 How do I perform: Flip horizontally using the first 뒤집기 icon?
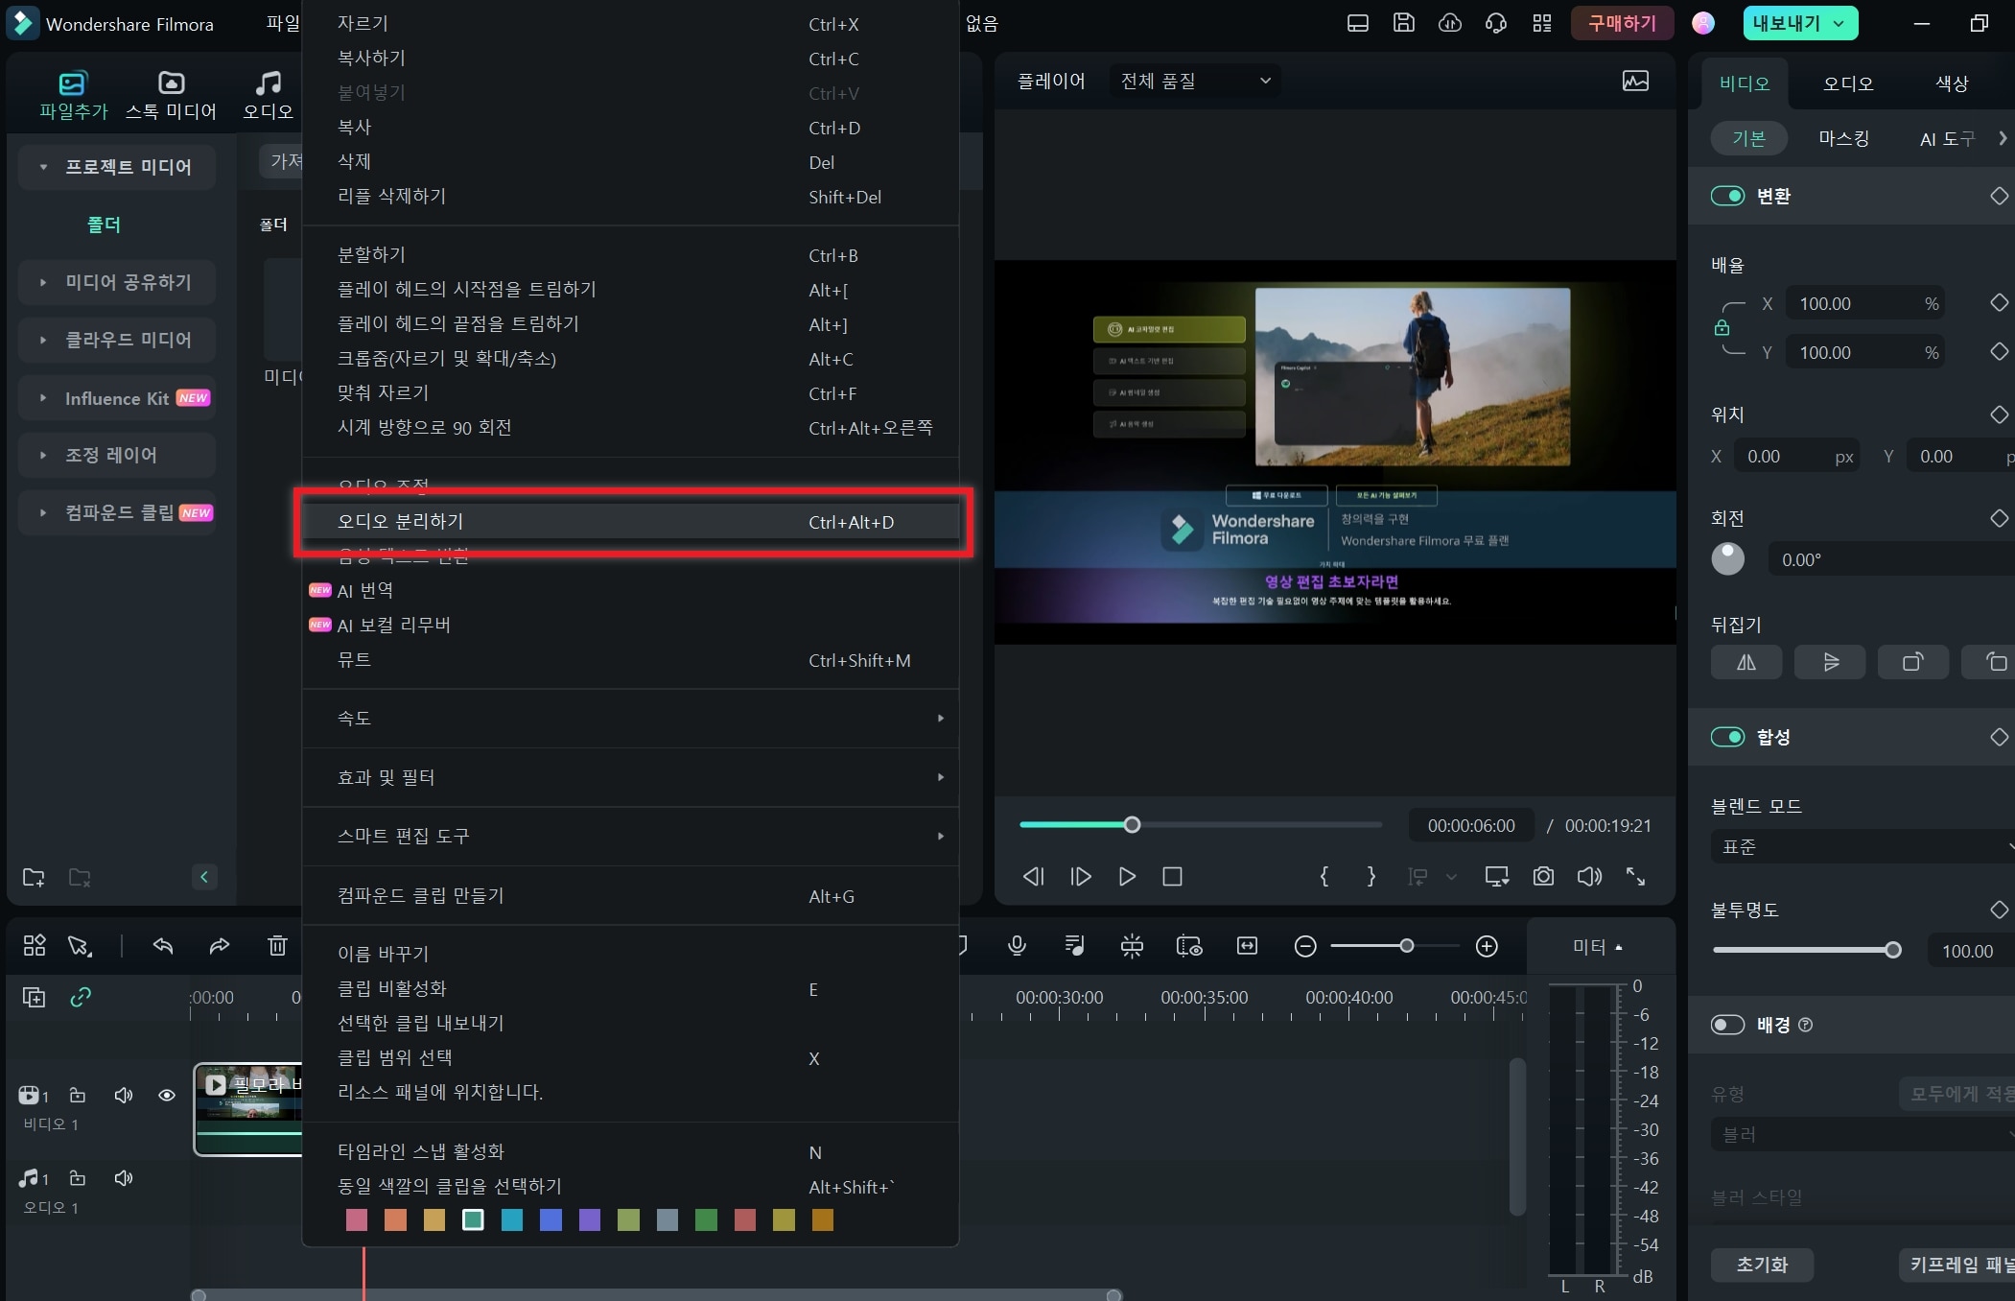(x=1746, y=662)
